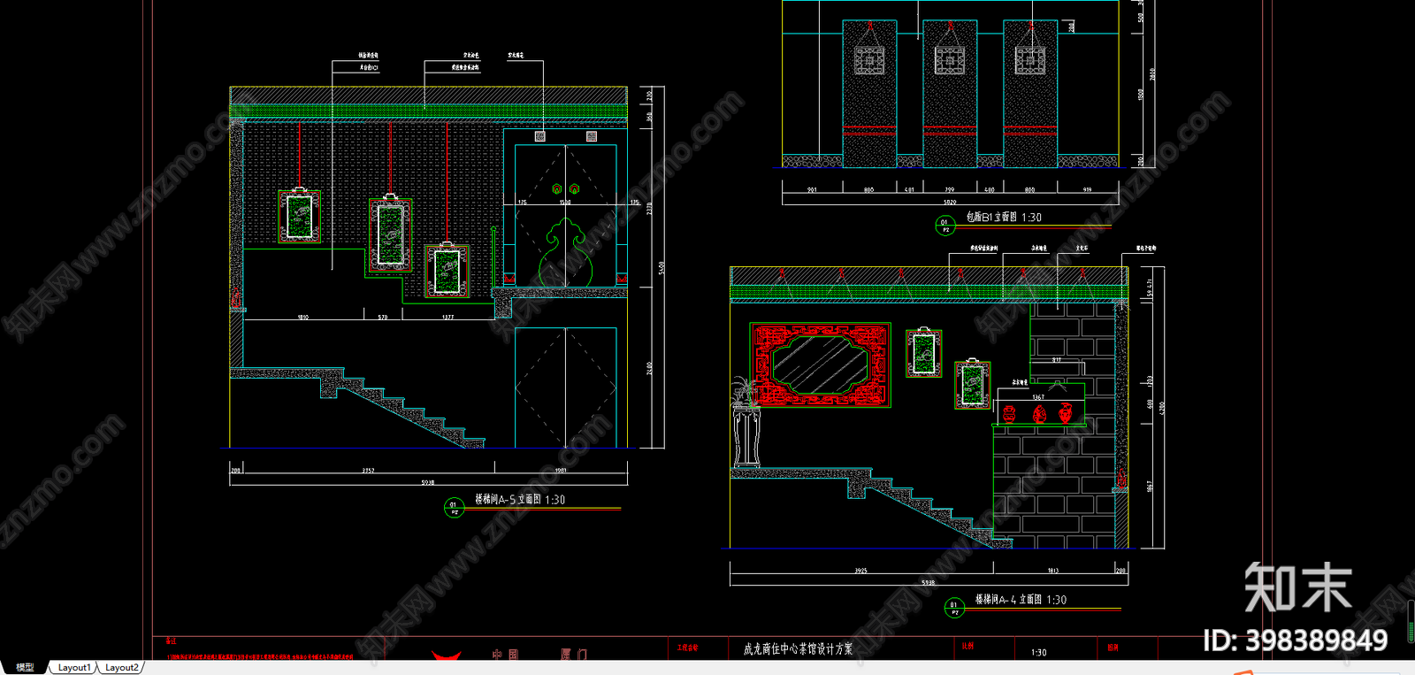Open the Layout1 tab
The image size is (1415, 675).
(x=74, y=667)
